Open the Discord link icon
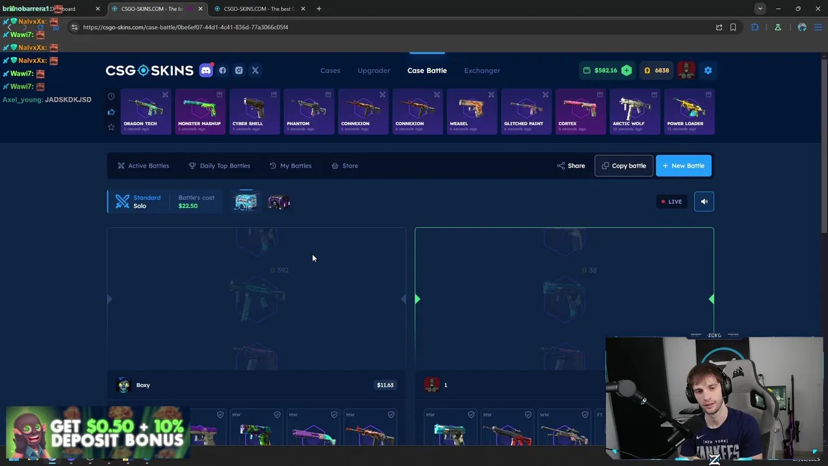The height and width of the screenshot is (466, 828). click(x=206, y=71)
